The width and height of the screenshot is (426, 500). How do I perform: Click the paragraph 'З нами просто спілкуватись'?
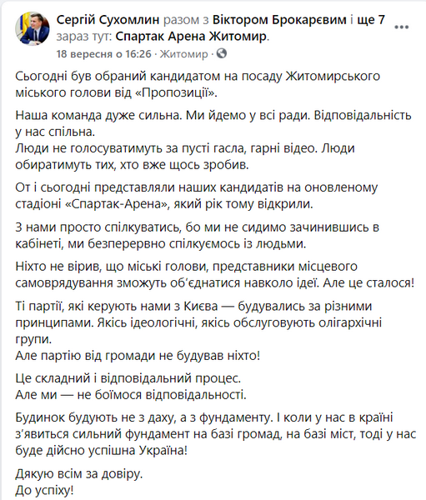tap(198, 235)
